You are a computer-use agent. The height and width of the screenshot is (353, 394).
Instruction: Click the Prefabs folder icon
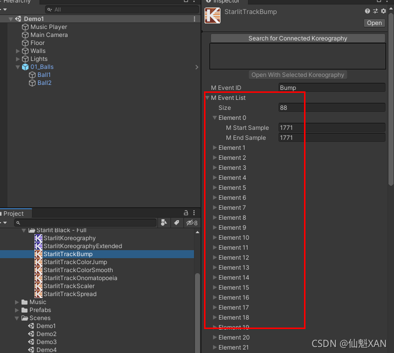click(x=24, y=310)
